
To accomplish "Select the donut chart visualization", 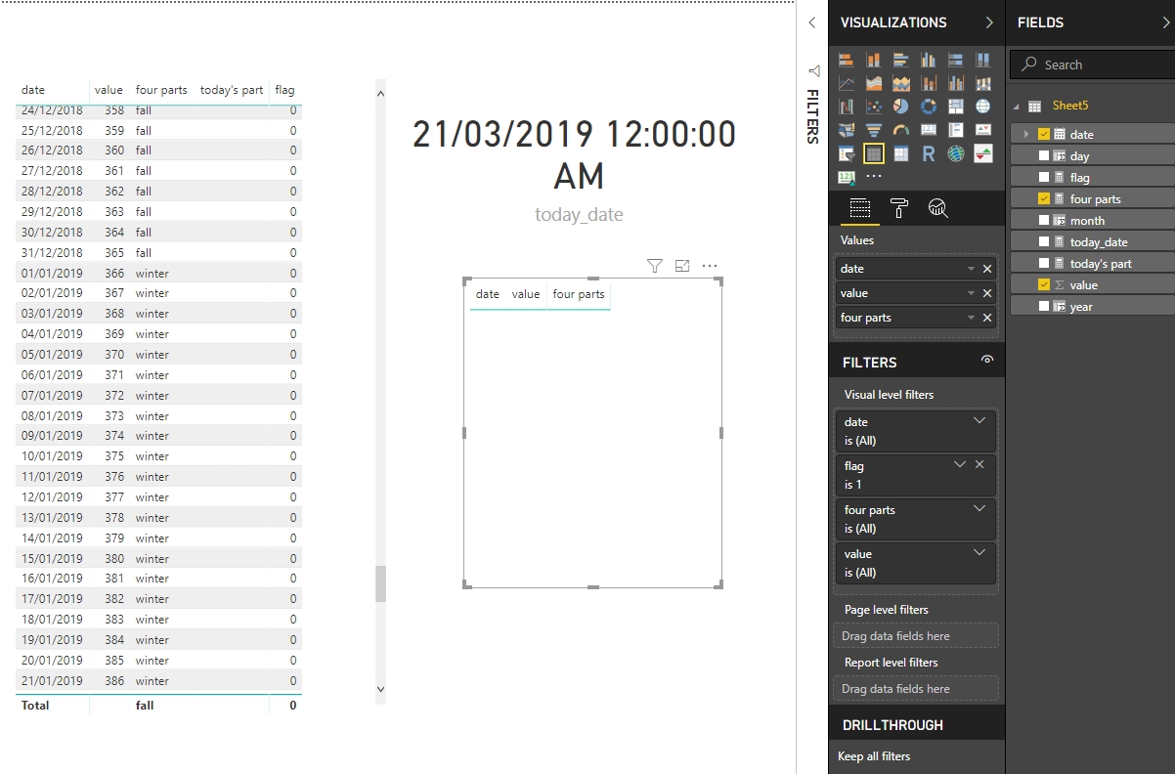I will 929,107.
